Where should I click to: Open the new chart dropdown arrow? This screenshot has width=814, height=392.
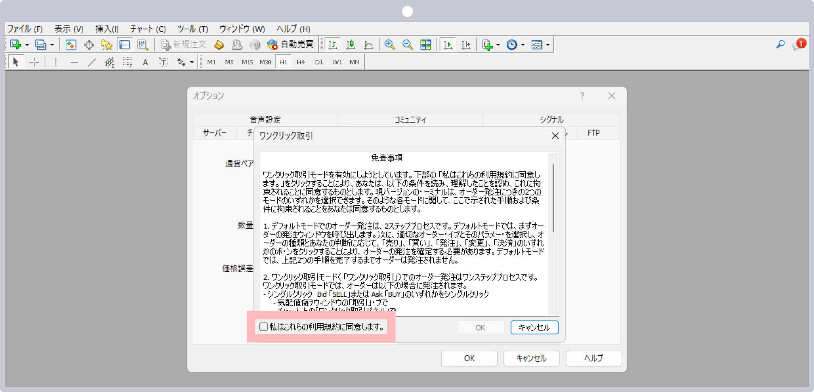27,45
